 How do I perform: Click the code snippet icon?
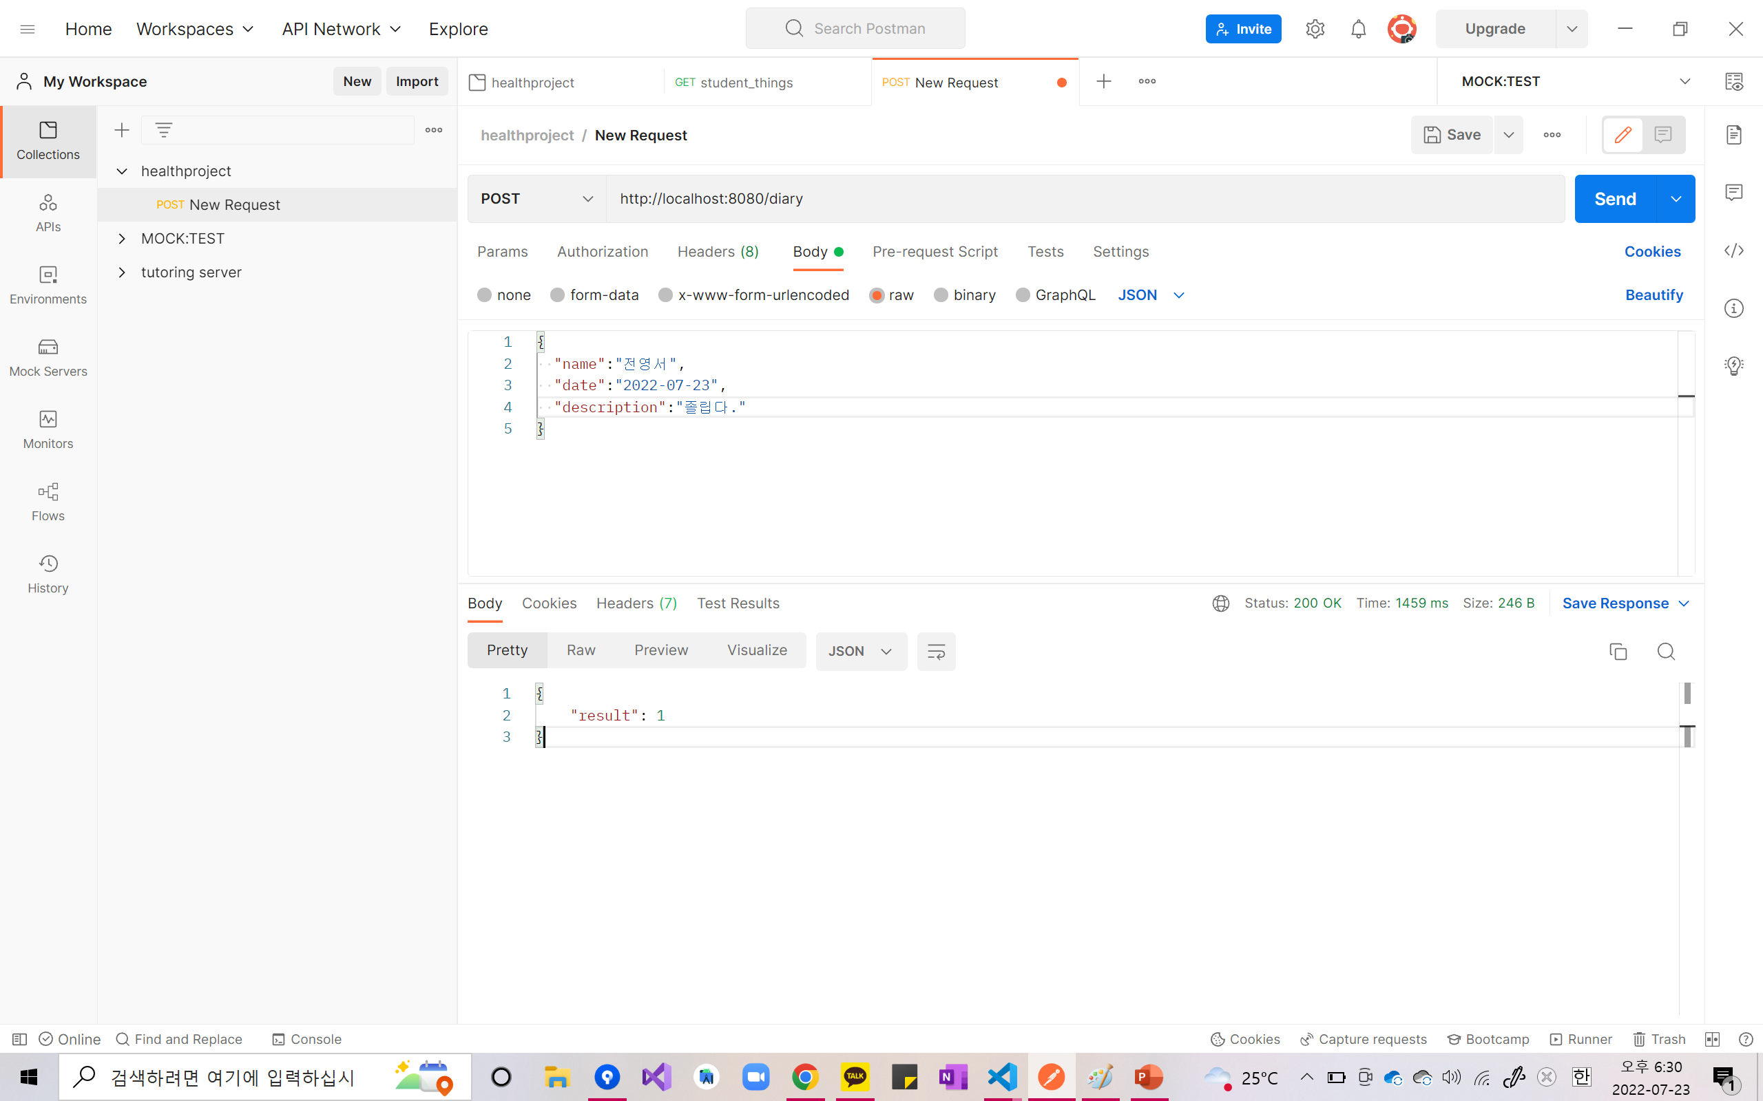(x=1734, y=250)
